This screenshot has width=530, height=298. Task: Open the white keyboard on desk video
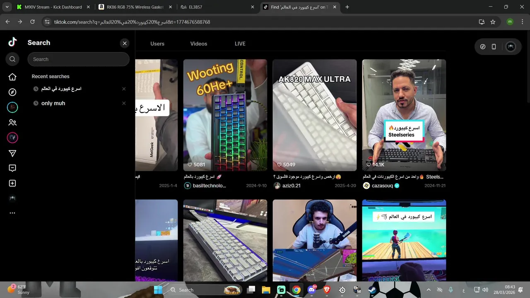pos(225,240)
